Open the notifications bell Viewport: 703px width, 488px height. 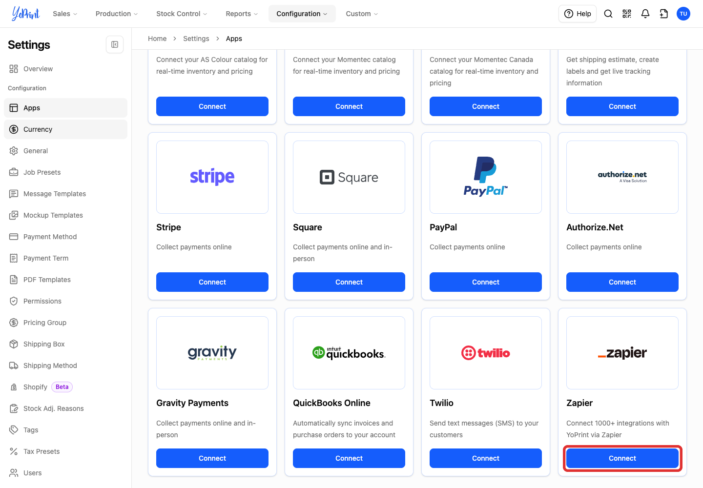(x=645, y=14)
